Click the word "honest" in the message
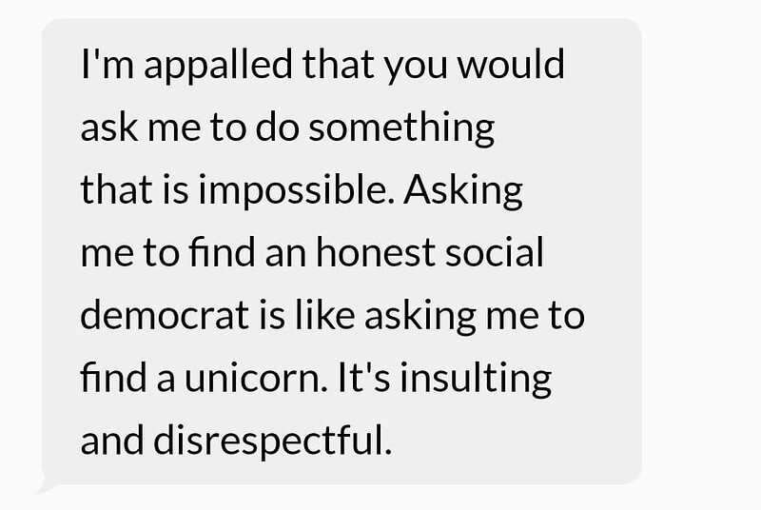This screenshot has height=510, width=761. point(376,253)
